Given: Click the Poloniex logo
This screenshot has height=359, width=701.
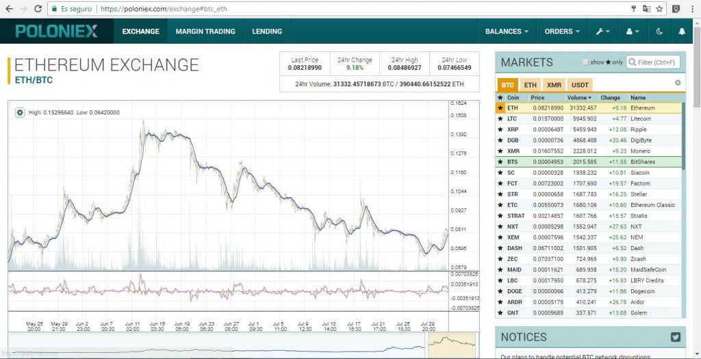Looking at the screenshot, I should pyautogui.click(x=56, y=31).
